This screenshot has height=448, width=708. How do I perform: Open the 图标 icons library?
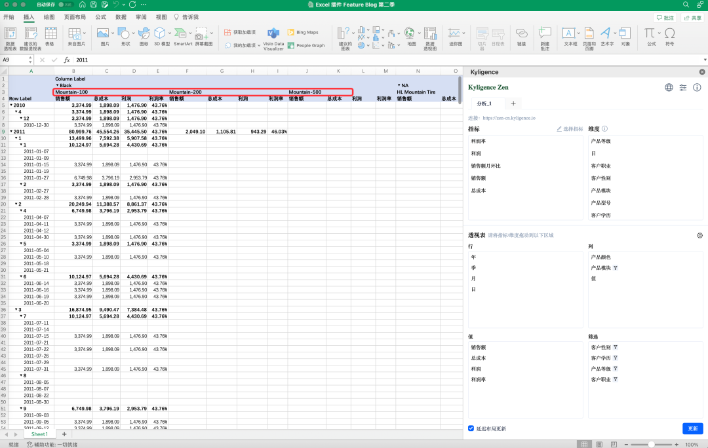(144, 37)
